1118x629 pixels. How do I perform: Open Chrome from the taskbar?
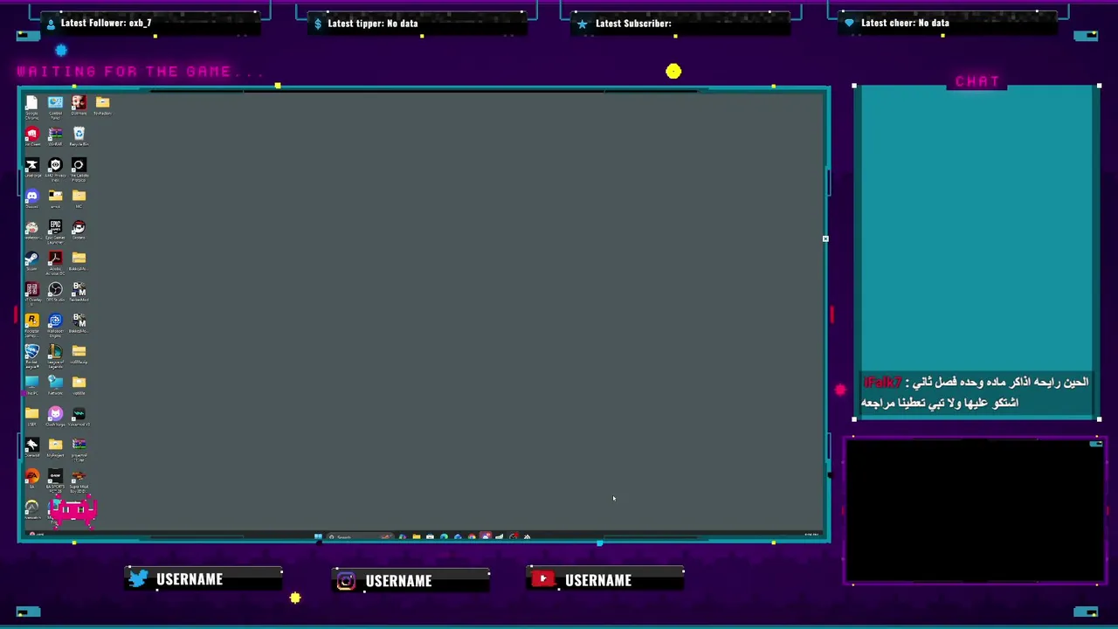tap(472, 536)
